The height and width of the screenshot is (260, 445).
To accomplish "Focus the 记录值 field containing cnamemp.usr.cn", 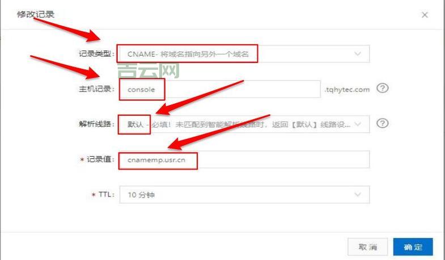I will tap(244, 160).
